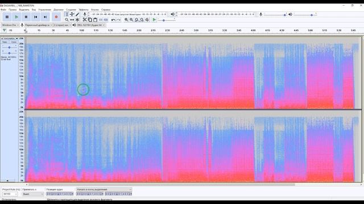Adjust the play-at-speed slider

pos(167,20)
